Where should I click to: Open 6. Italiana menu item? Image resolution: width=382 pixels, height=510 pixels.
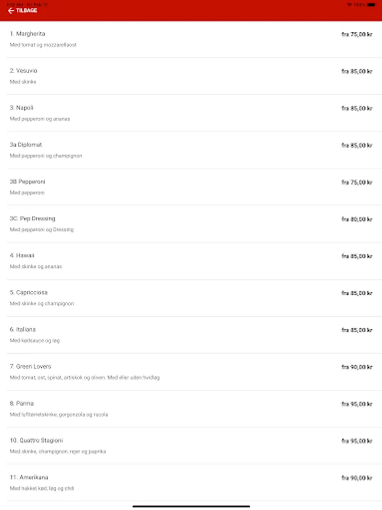click(24, 329)
